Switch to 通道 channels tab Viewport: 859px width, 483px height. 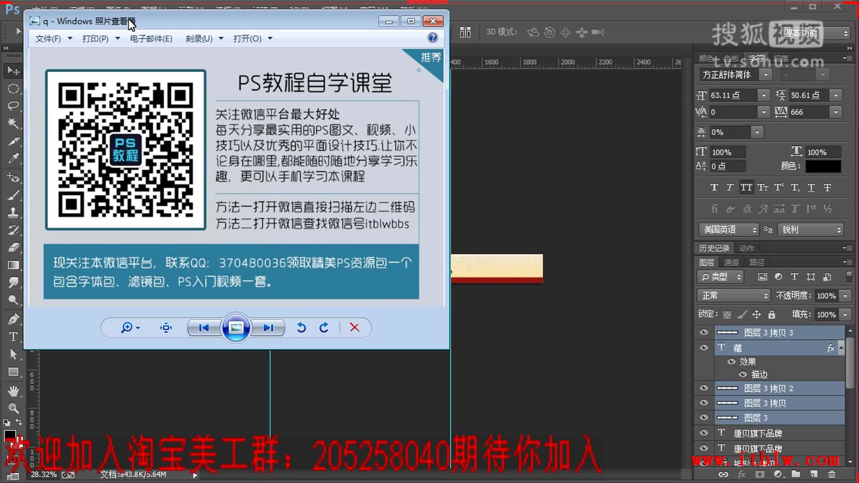coord(731,263)
